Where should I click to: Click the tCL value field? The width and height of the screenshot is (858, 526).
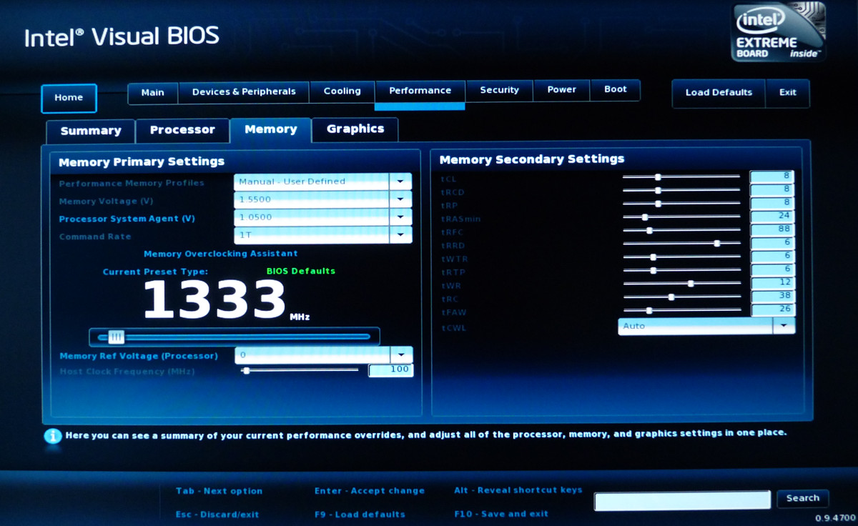pyautogui.click(x=771, y=176)
